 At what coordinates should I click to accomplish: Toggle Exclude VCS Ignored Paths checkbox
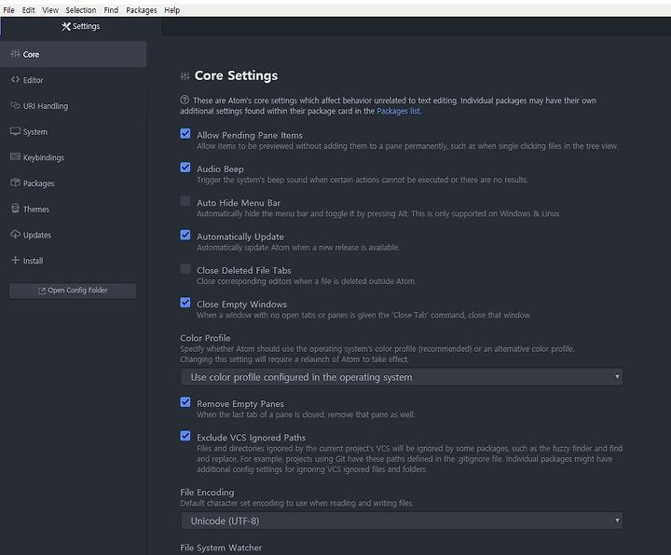185,436
